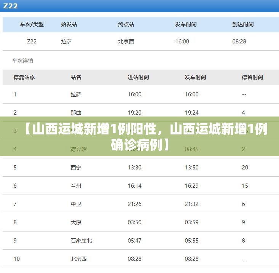Click the Z22 train number cell
279x273 pixels.
click(x=32, y=42)
